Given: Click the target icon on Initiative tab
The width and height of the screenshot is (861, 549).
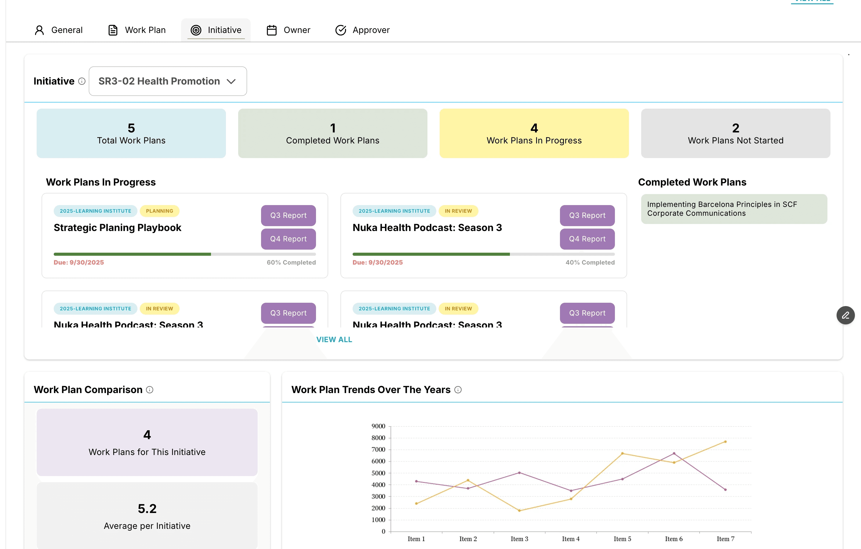Looking at the screenshot, I should tap(196, 30).
